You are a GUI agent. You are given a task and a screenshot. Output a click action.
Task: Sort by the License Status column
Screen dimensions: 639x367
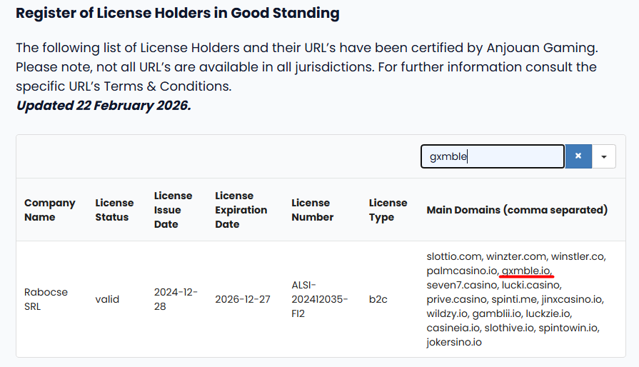pyautogui.click(x=114, y=210)
